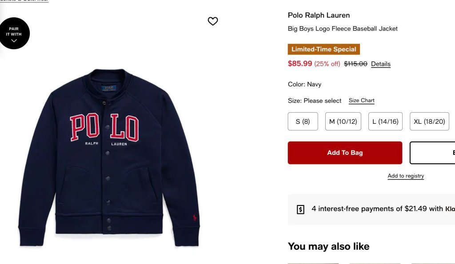Click the Add To Bag button

pyautogui.click(x=345, y=153)
